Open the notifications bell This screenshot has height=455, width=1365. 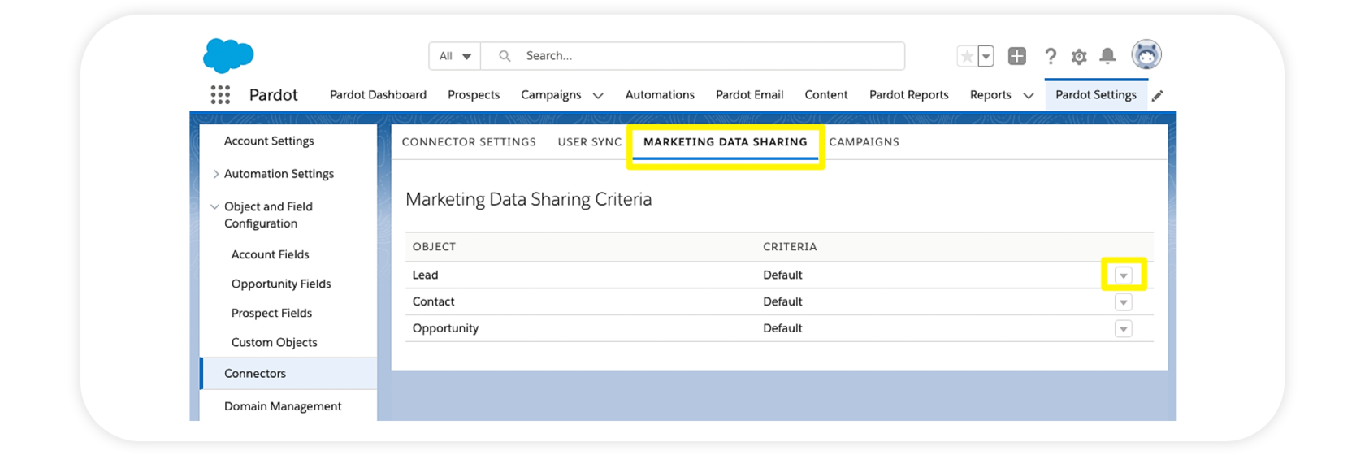click(1107, 56)
